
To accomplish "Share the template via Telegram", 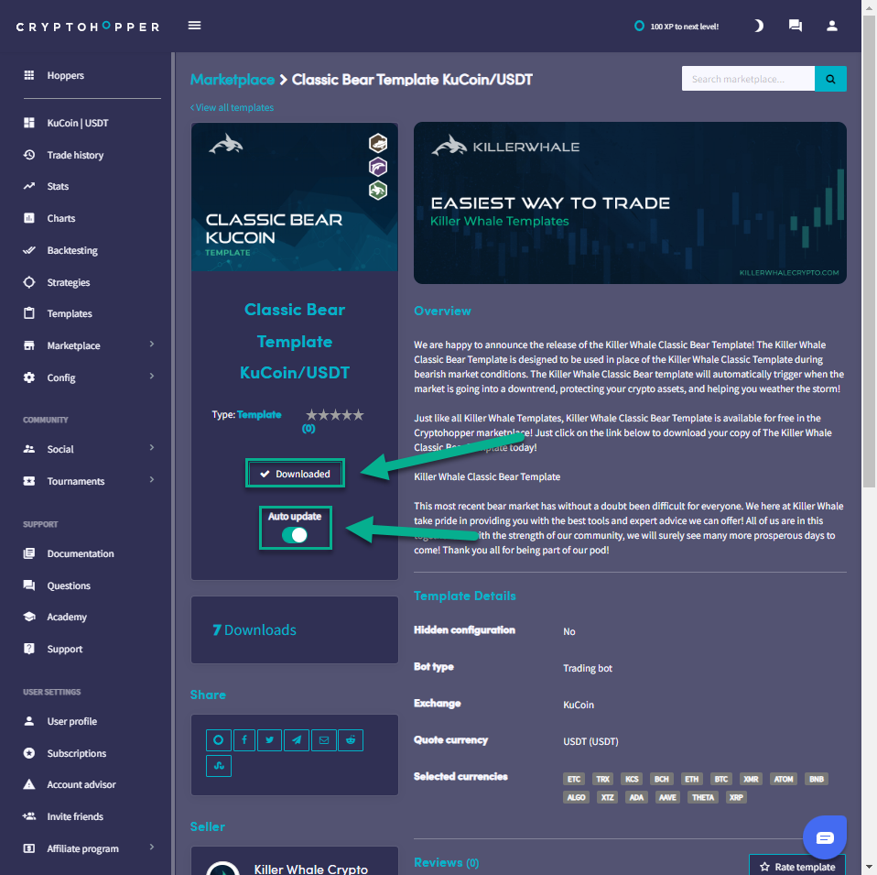I will (297, 739).
